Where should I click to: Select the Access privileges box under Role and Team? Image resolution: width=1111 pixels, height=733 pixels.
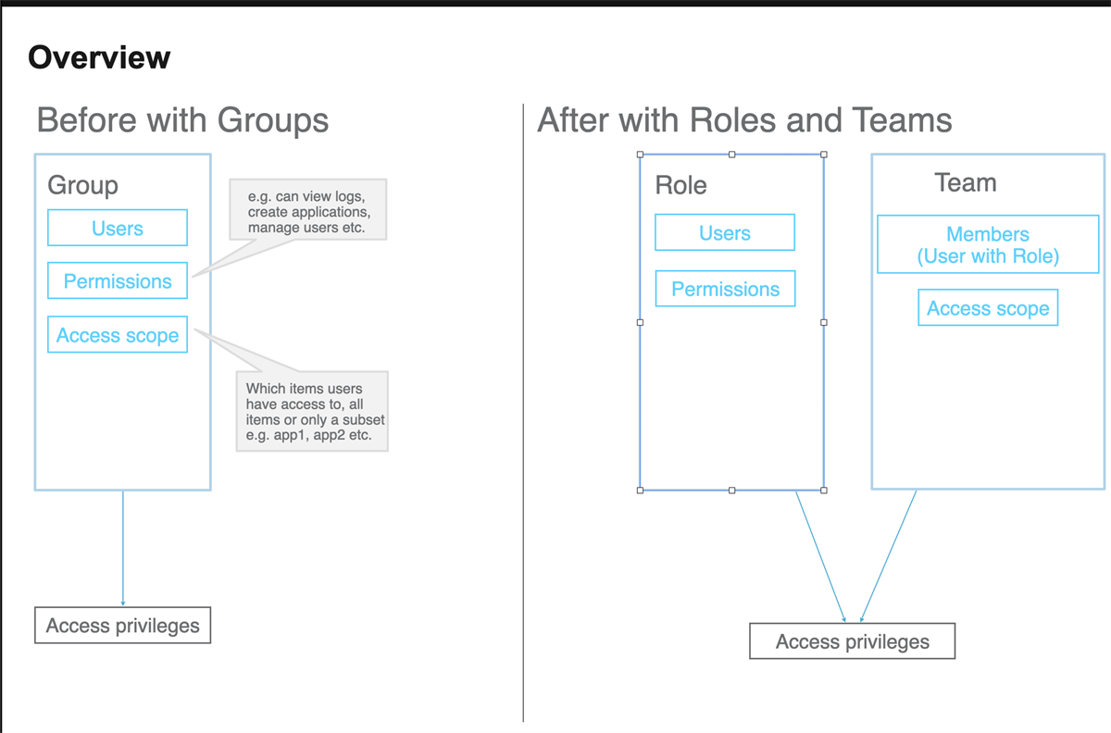tap(852, 641)
